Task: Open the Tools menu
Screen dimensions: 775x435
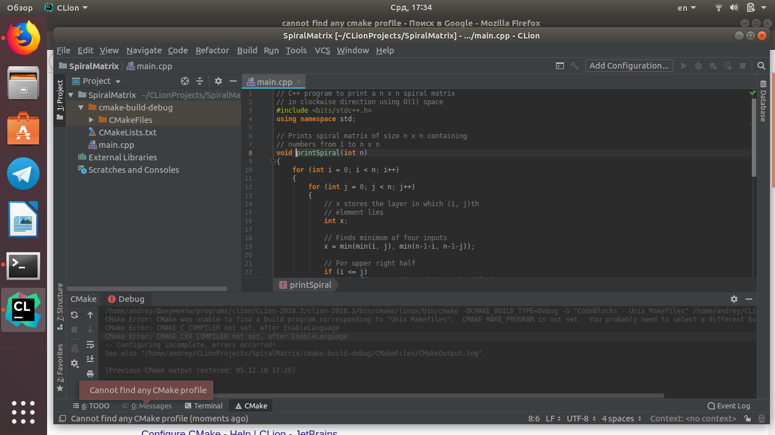Action: pyautogui.click(x=296, y=50)
